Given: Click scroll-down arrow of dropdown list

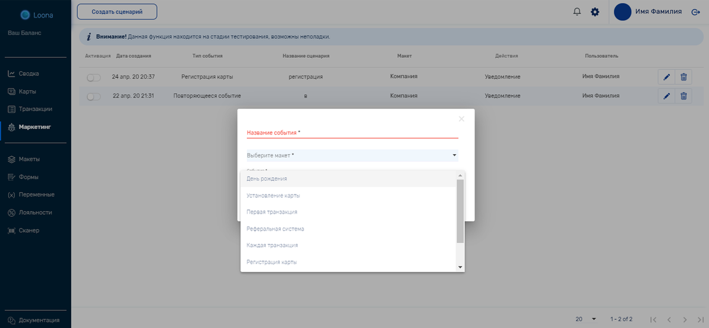Looking at the screenshot, I should [x=460, y=267].
